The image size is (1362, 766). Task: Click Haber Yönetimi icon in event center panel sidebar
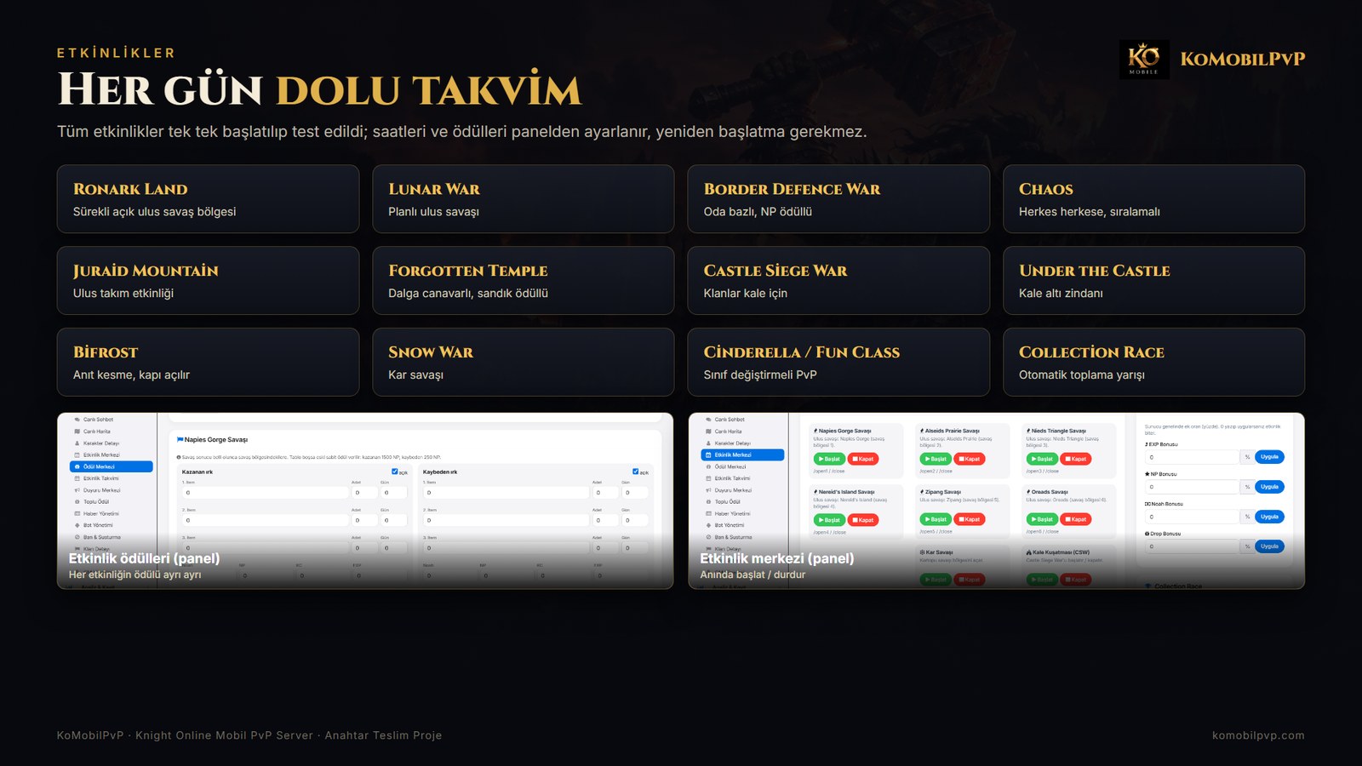tap(708, 514)
